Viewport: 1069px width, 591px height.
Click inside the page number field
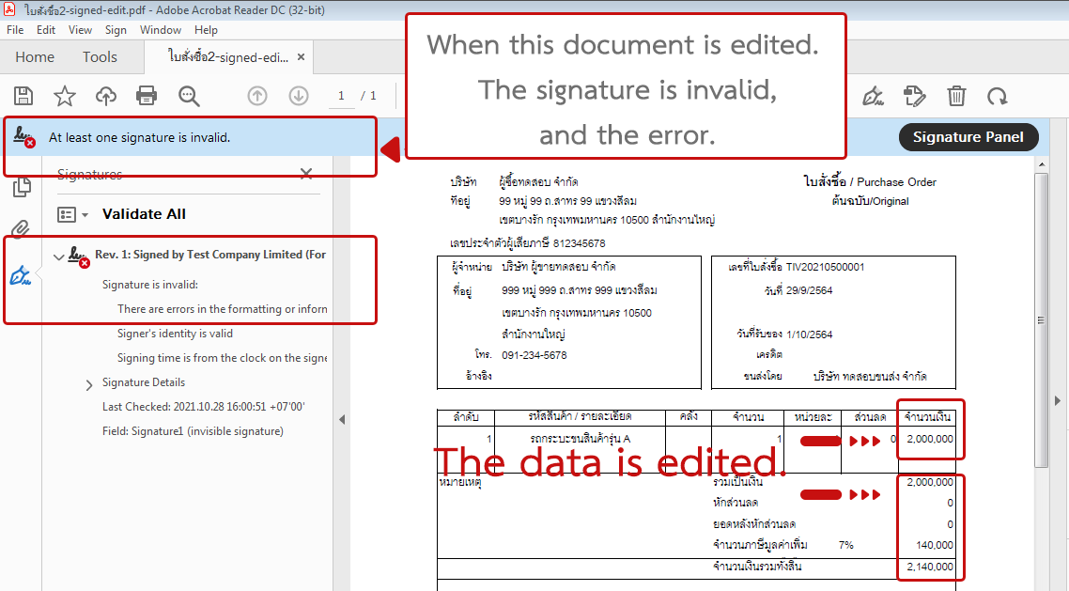(339, 95)
